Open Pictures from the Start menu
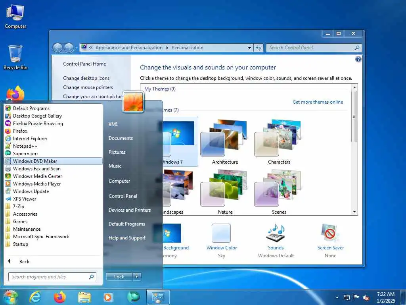The height and width of the screenshot is (305, 406). point(117,152)
